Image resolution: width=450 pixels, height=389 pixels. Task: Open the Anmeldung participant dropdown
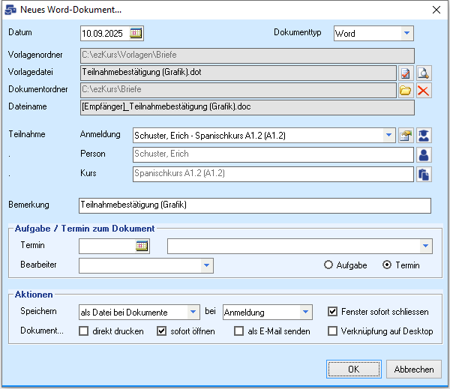click(388, 136)
